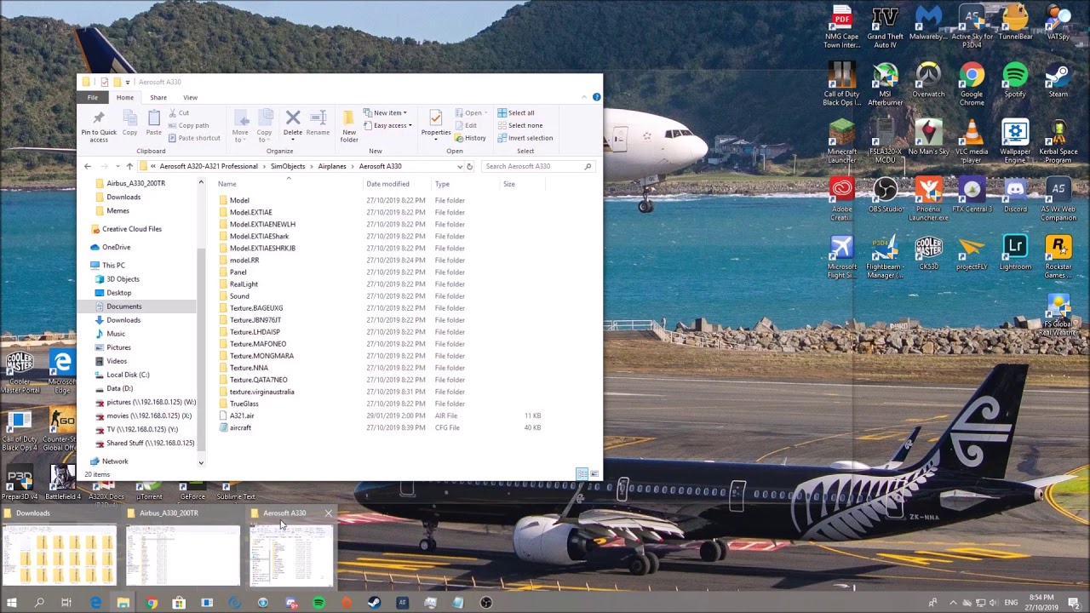The width and height of the screenshot is (1090, 613).
Task: Click the Back navigation arrow
Action: click(87, 166)
